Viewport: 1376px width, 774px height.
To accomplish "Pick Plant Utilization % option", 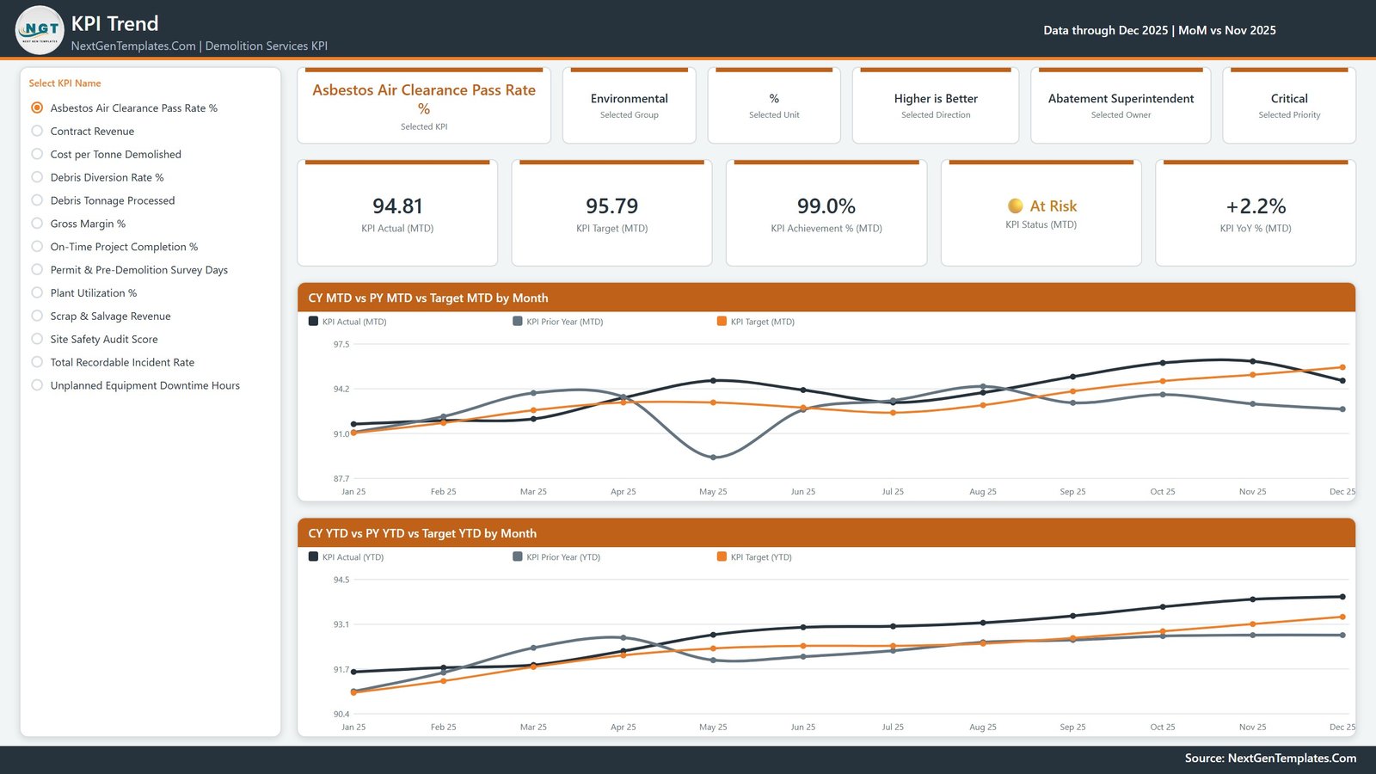I will pos(37,292).
